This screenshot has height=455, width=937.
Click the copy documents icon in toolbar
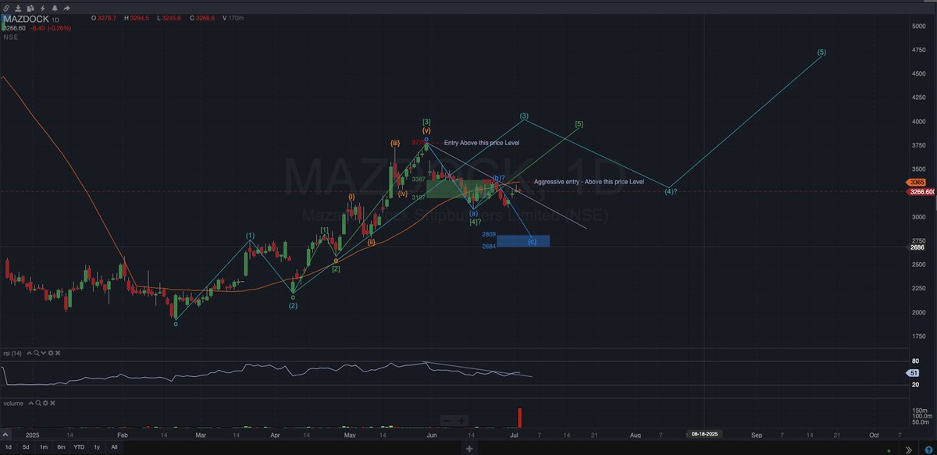coord(30,8)
